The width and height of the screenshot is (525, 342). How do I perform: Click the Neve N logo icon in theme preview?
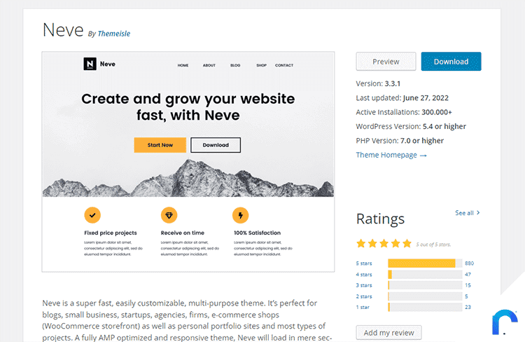coord(90,64)
